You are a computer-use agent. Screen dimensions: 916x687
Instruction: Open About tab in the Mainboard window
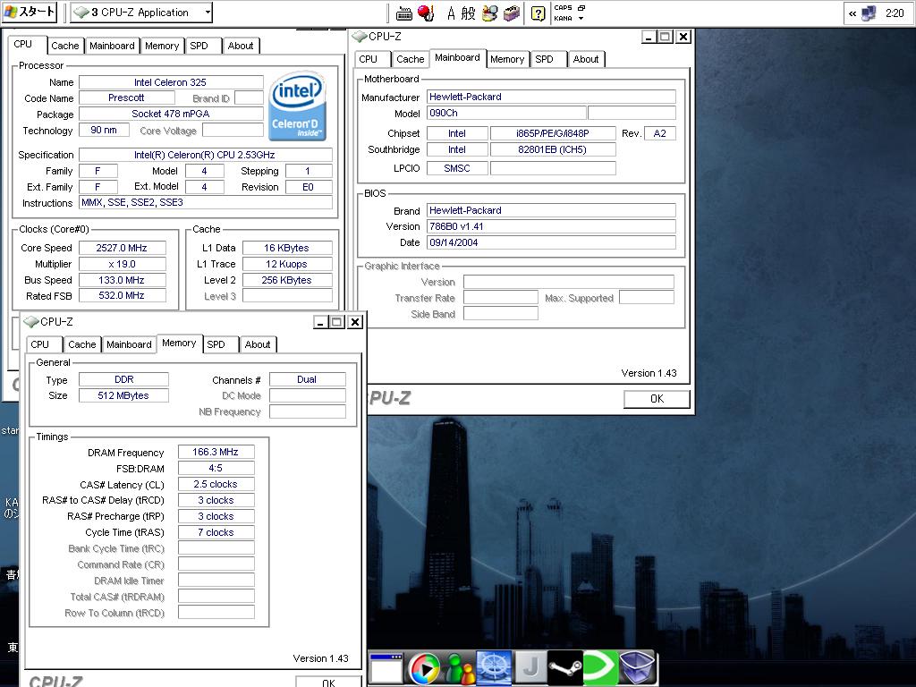tap(585, 59)
